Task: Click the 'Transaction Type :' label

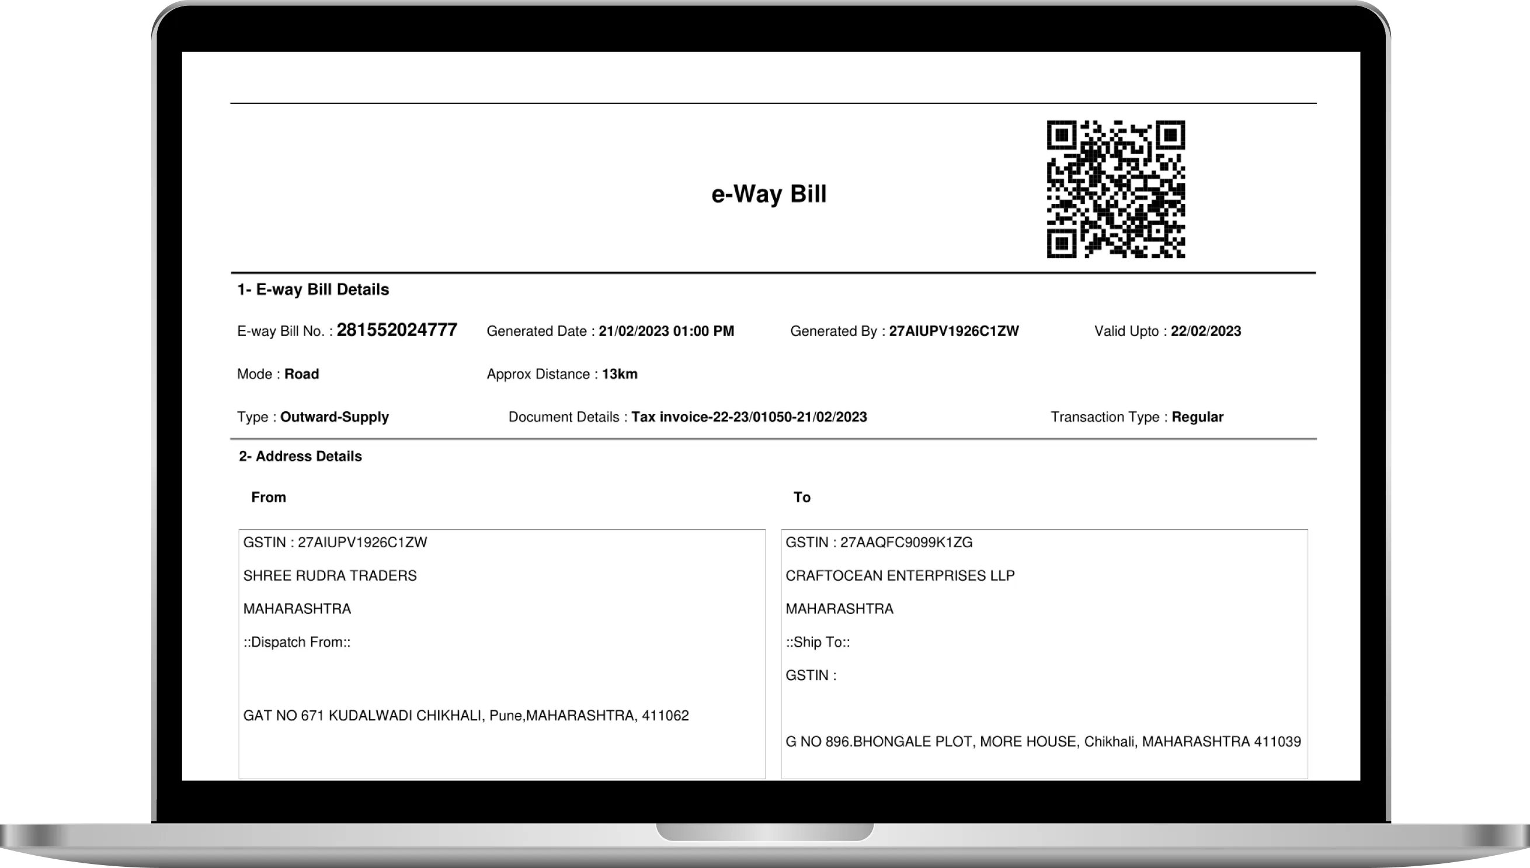Action: [1109, 417]
